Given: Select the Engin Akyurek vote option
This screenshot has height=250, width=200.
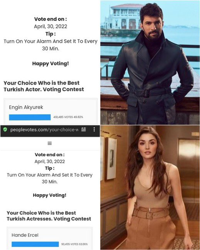Looking at the screenshot, I should 50,112.
